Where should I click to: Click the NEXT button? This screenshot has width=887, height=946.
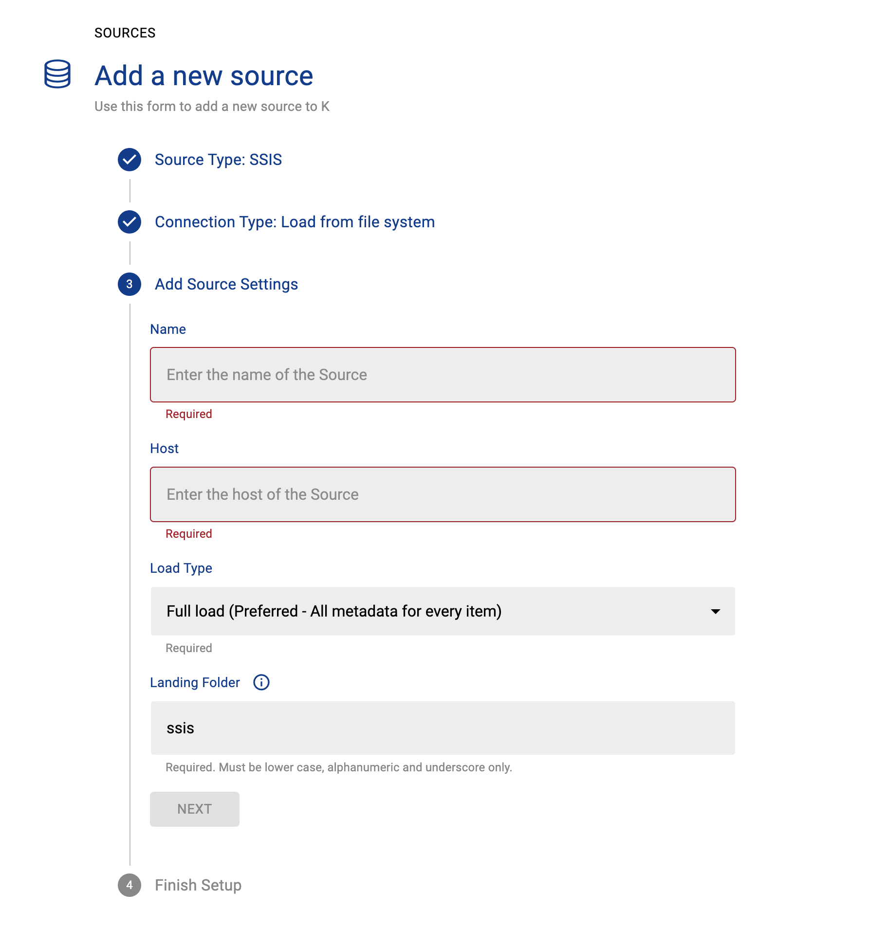(x=194, y=809)
